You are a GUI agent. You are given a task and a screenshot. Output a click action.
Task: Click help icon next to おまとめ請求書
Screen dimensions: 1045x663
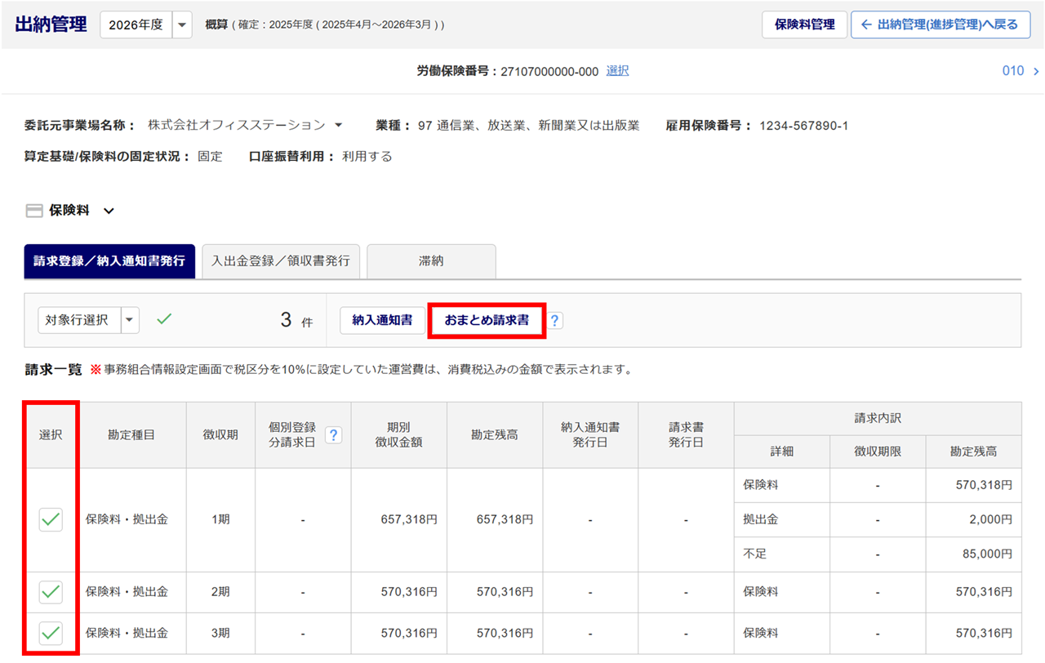555,321
